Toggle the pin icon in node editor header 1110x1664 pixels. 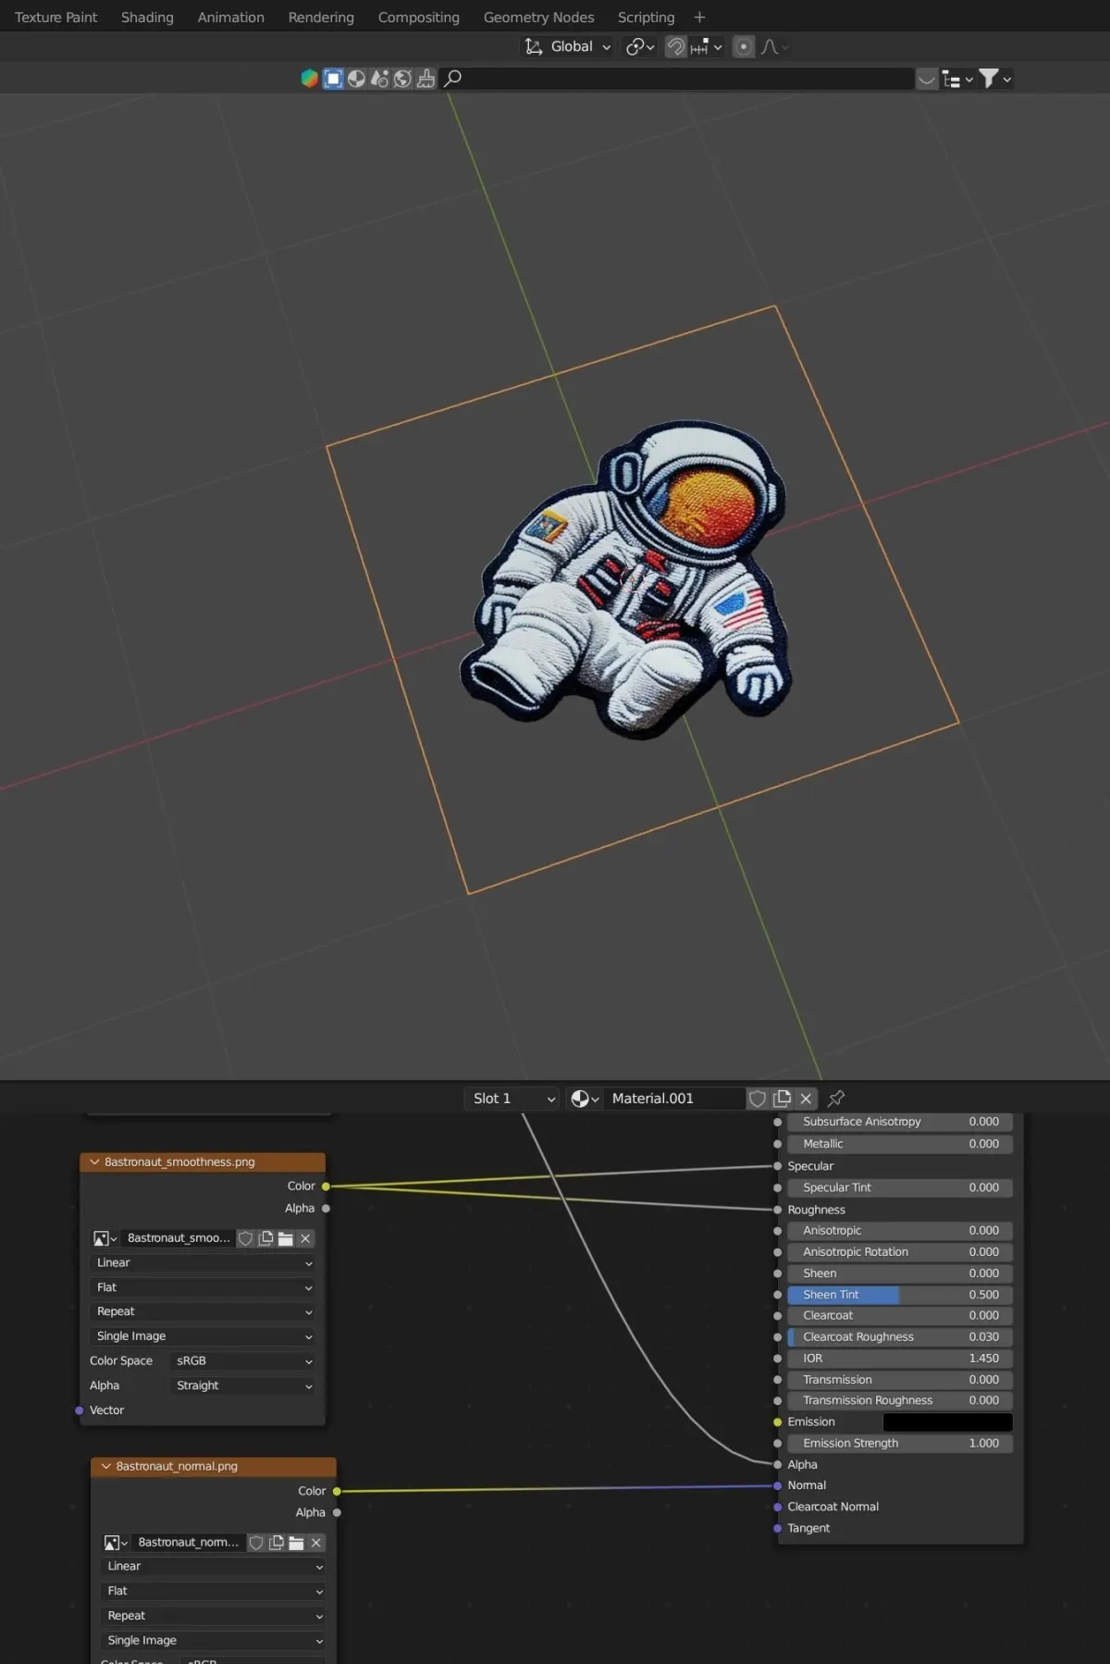[x=836, y=1099]
